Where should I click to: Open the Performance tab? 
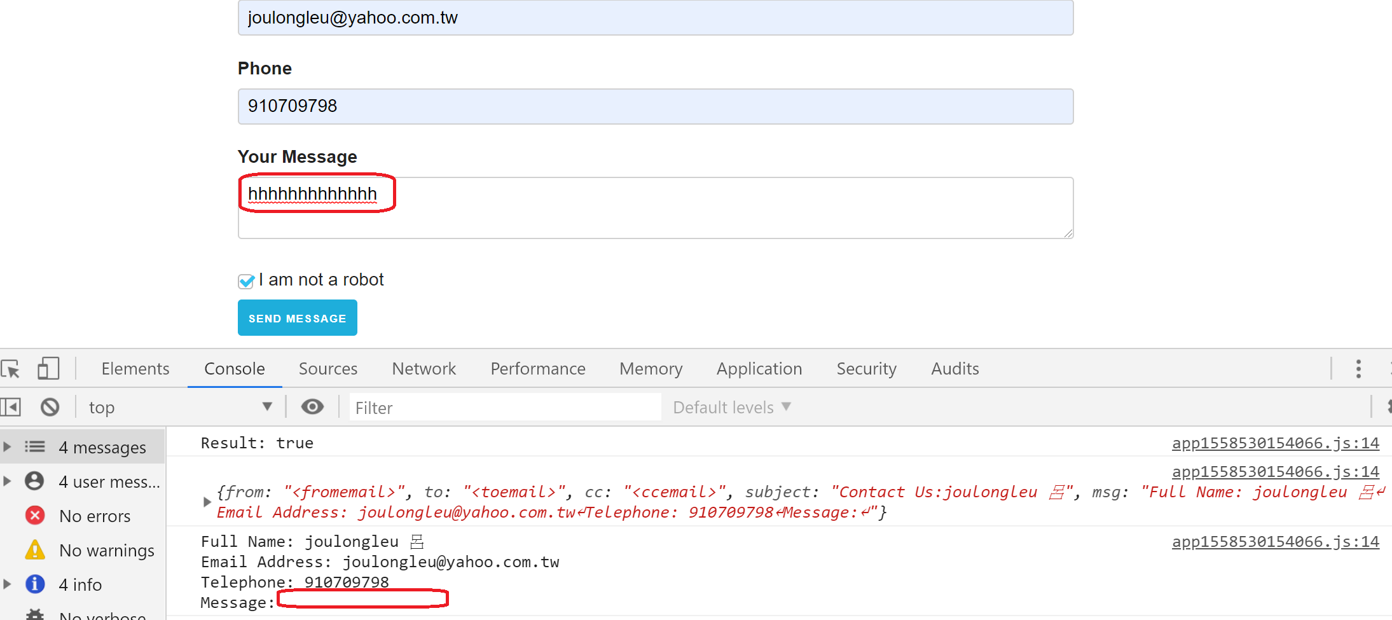pyautogui.click(x=538, y=369)
